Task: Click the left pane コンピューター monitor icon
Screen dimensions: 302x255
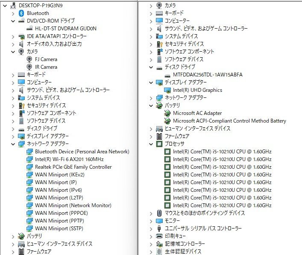Action: pyautogui.click(x=21, y=82)
